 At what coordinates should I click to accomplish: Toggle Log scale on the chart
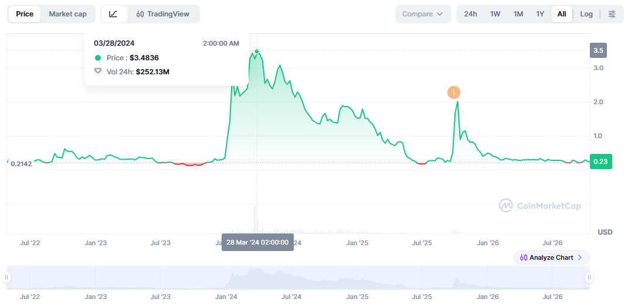[x=586, y=14]
